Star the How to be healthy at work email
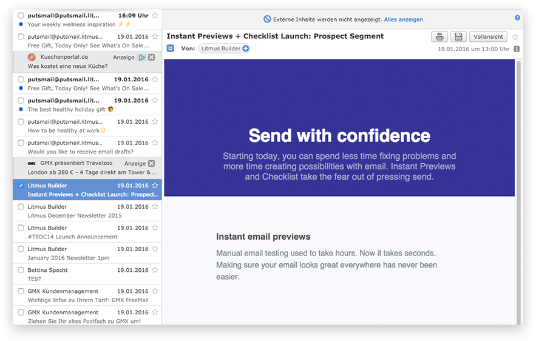This screenshot has width=536, height=341. tap(155, 121)
